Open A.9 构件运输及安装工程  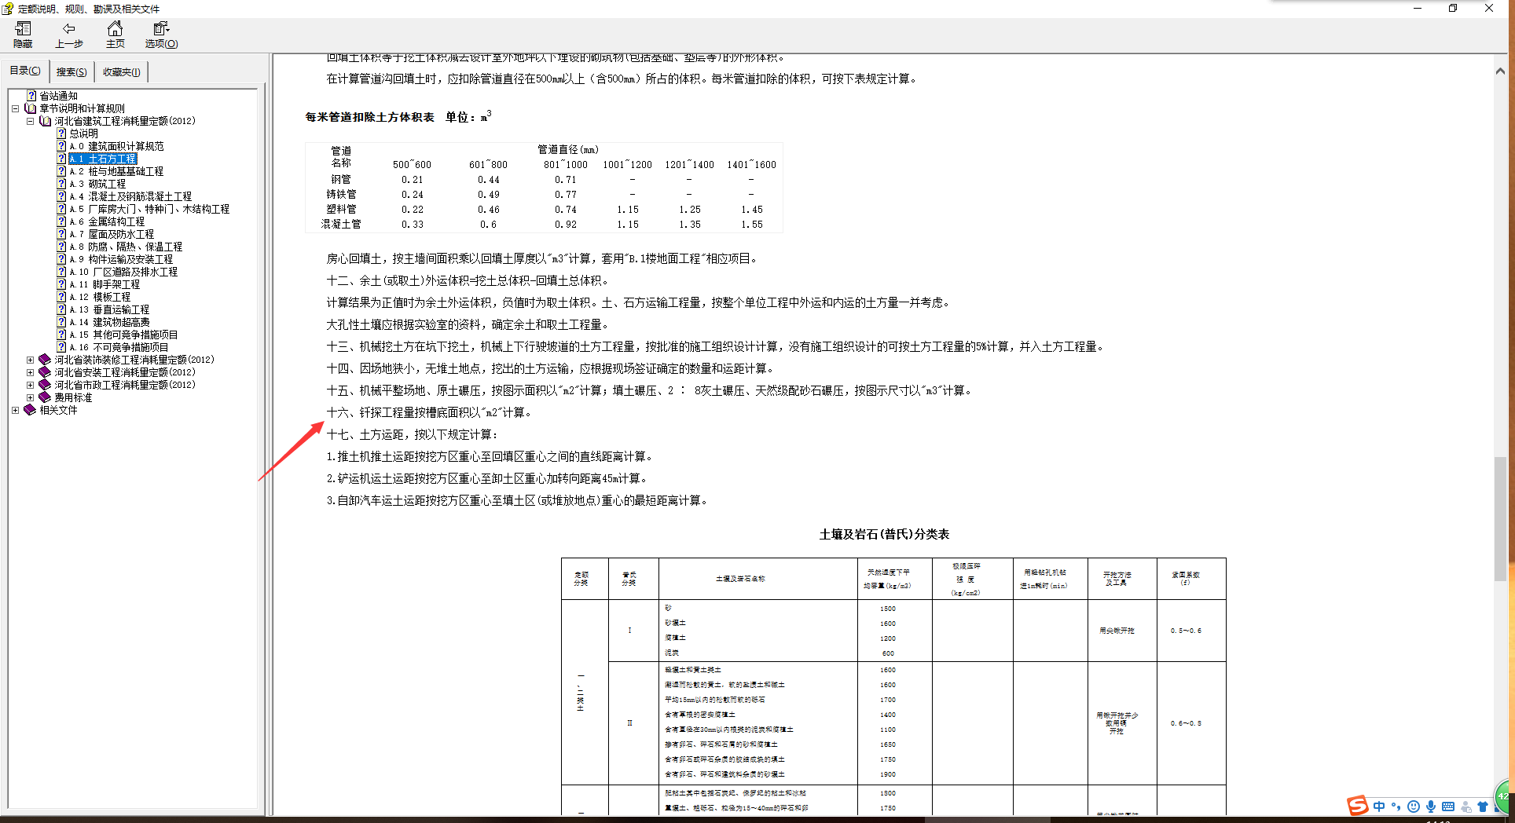point(121,259)
